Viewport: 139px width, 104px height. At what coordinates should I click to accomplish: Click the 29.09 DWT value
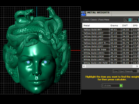tap(126, 56)
